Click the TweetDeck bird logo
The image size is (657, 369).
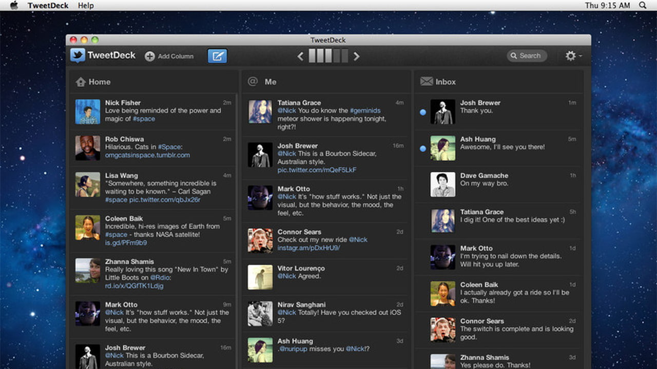pyautogui.click(x=78, y=55)
